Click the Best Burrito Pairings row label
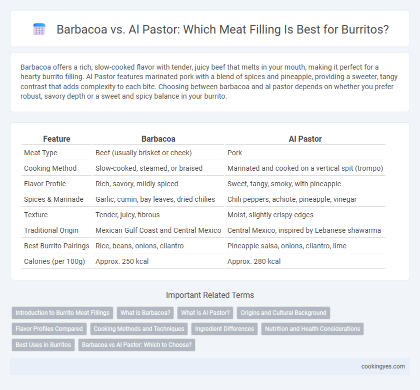This screenshot has height=390, width=420. pyautogui.click(x=56, y=246)
